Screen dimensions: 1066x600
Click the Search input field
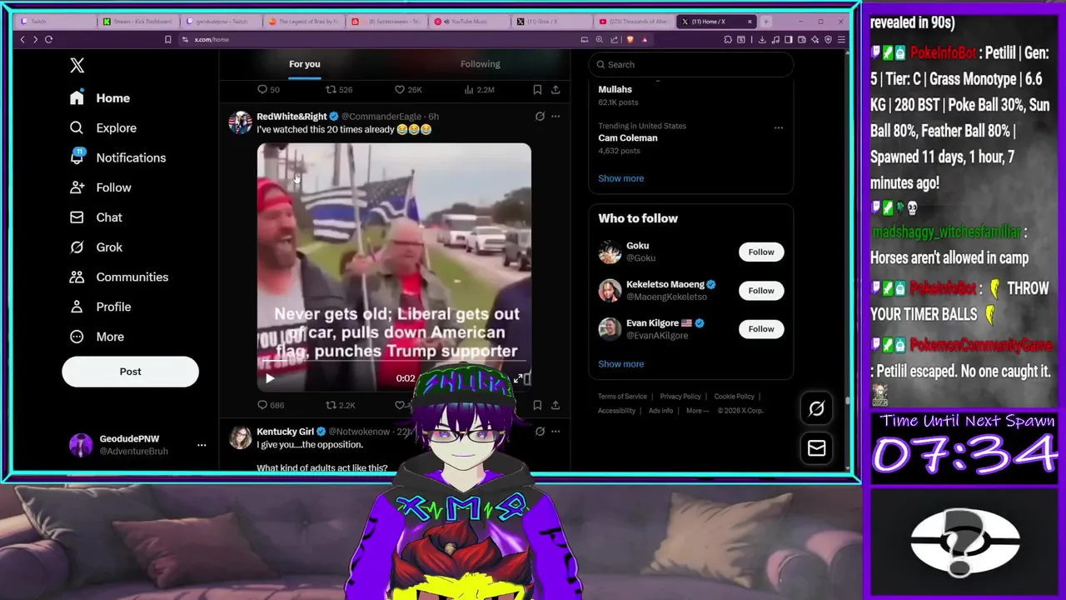tap(691, 64)
